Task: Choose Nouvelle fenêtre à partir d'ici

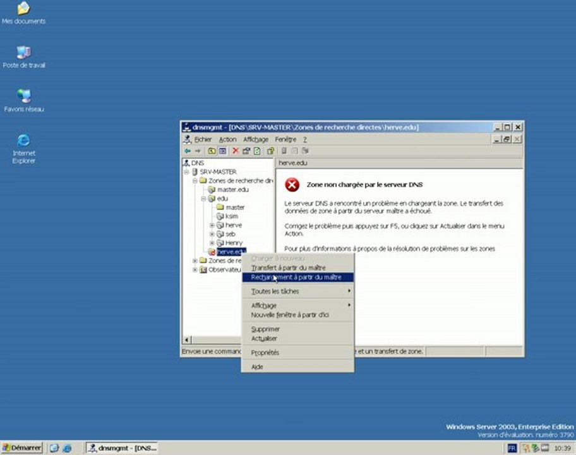Action: point(297,315)
